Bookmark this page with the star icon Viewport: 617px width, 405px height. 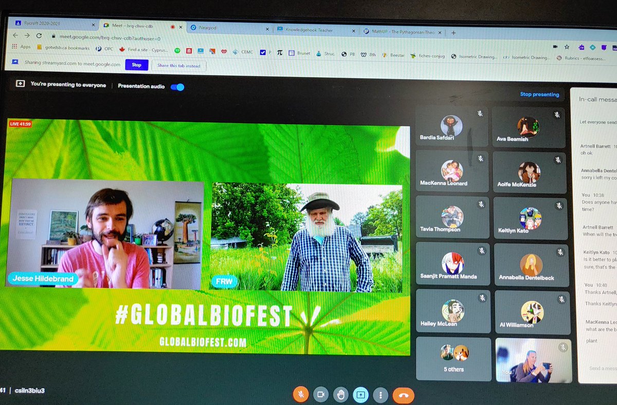click(567, 47)
